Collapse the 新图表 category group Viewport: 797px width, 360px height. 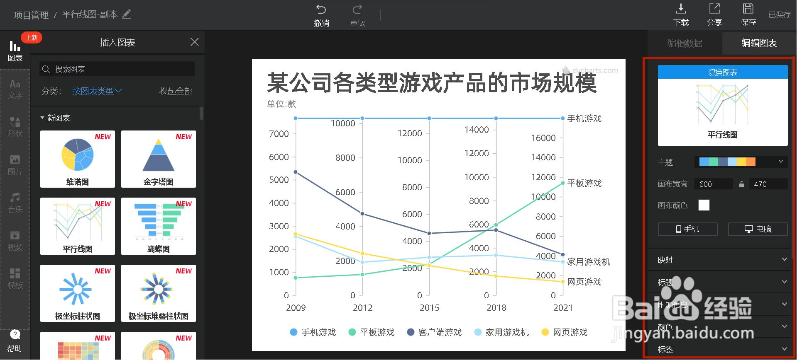coord(55,118)
